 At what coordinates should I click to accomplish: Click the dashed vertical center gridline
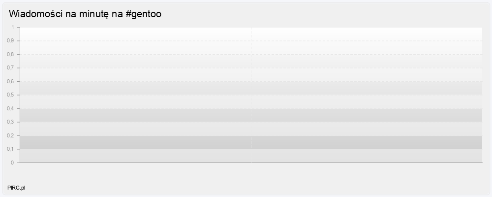[x=251, y=74]
